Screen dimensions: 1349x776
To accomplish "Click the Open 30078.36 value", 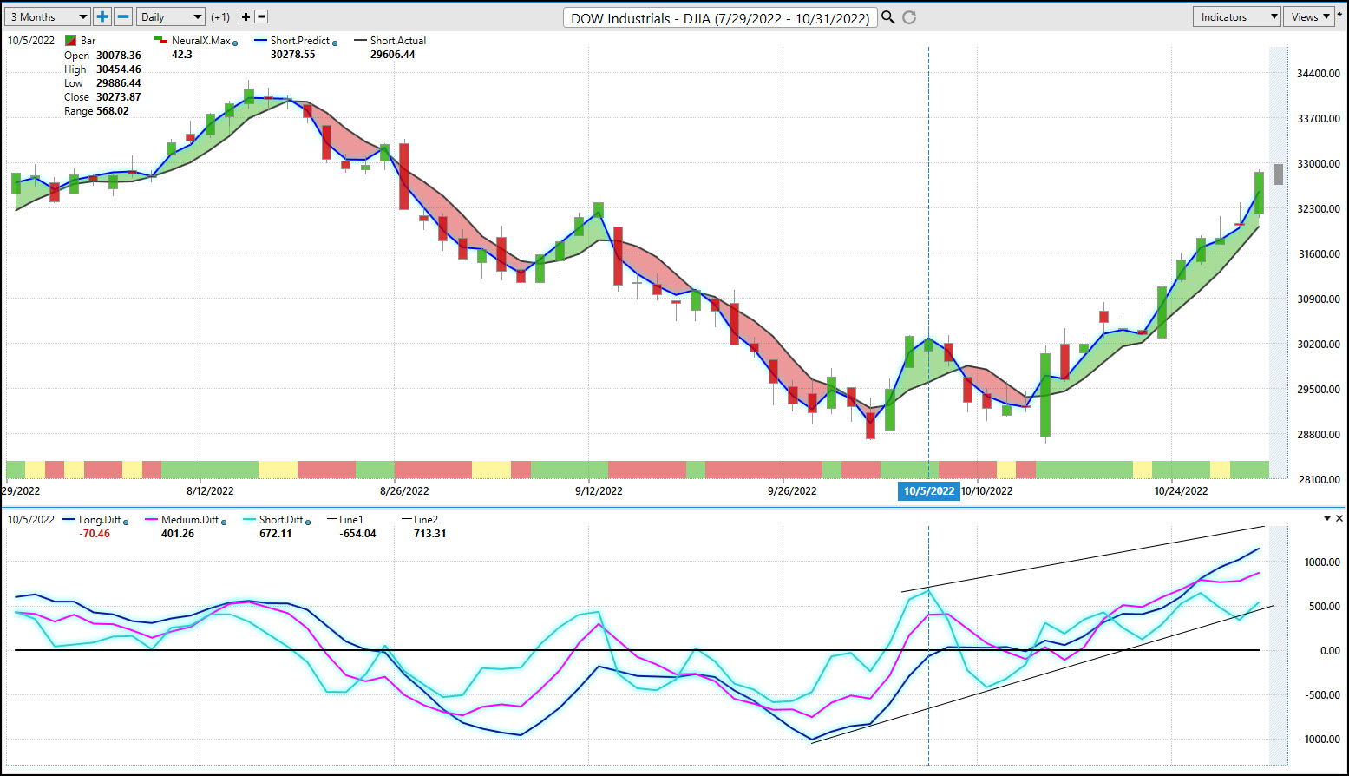I will pyautogui.click(x=118, y=56).
